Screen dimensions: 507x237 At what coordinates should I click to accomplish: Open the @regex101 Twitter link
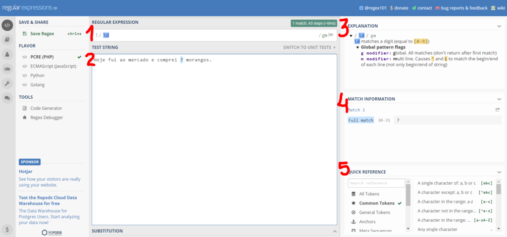tap(373, 8)
